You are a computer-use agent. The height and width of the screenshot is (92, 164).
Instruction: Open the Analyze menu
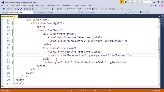pyautogui.click(x=76, y=6)
